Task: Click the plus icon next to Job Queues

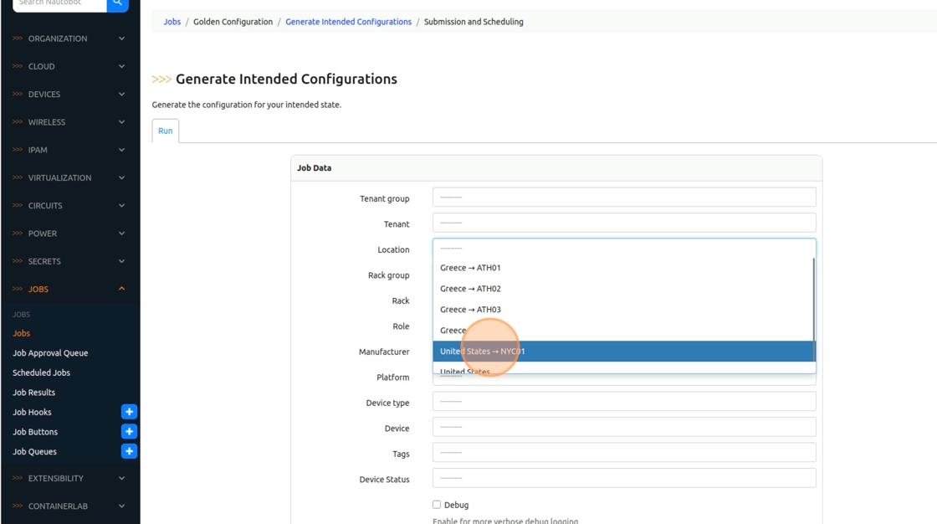Action: [129, 451]
